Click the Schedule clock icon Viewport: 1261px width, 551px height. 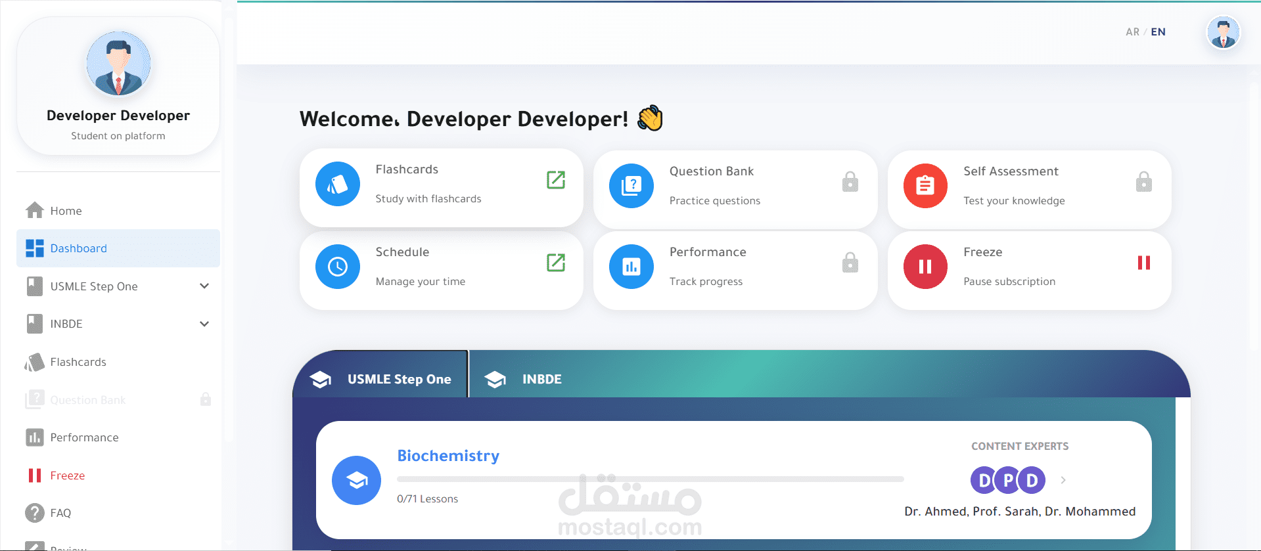coord(338,267)
